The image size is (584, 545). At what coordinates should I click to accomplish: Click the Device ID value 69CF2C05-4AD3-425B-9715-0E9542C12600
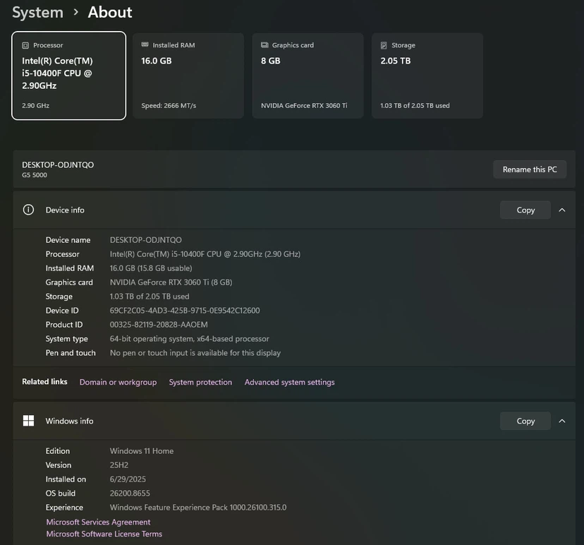(185, 311)
